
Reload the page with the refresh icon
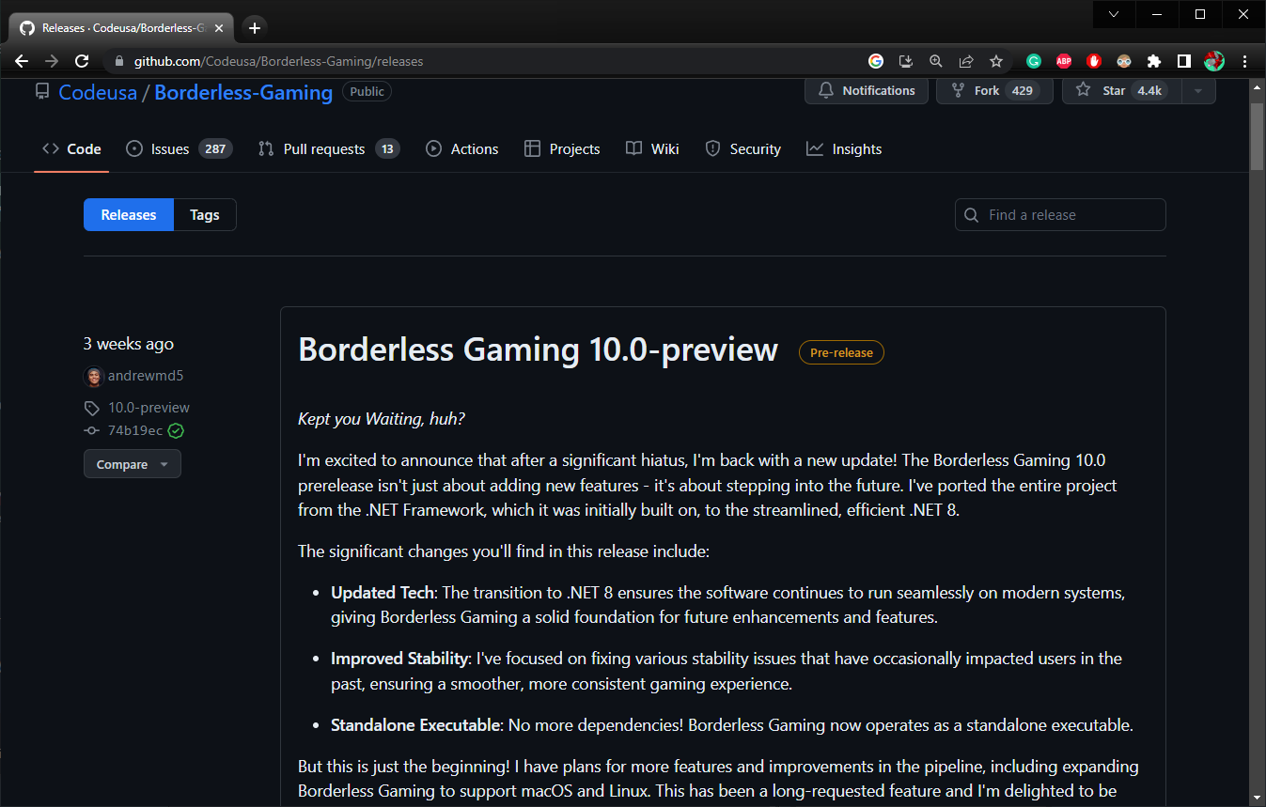[82, 61]
